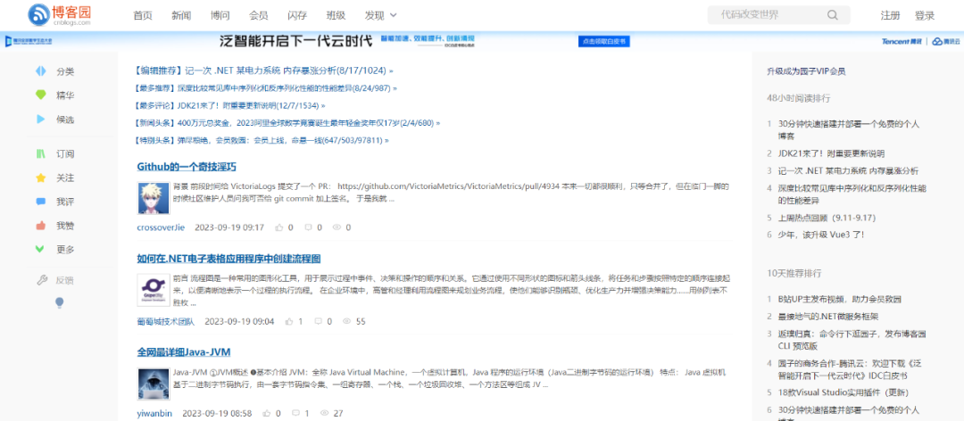Click the Tencent 腾讯 logo in banner
The width and height of the screenshot is (964, 421).
[902, 42]
